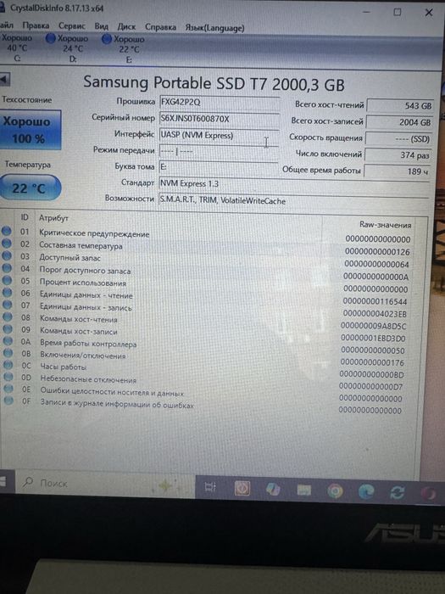Click the Raw-значения column header
This screenshot has height=594, width=445.
click(x=385, y=225)
